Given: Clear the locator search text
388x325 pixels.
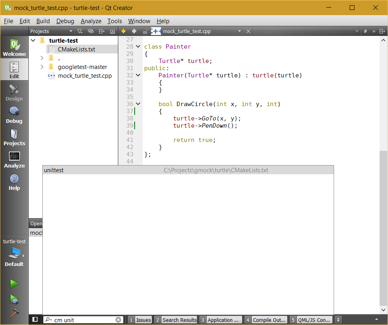Looking at the screenshot, I should pyautogui.click(x=119, y=320).
